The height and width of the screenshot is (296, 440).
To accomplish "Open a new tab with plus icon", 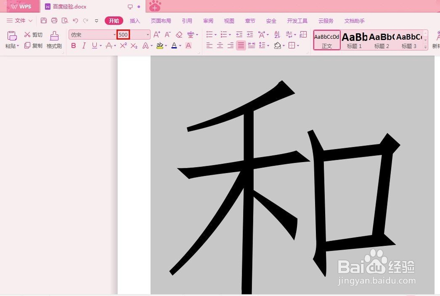I will coord(154,6).
